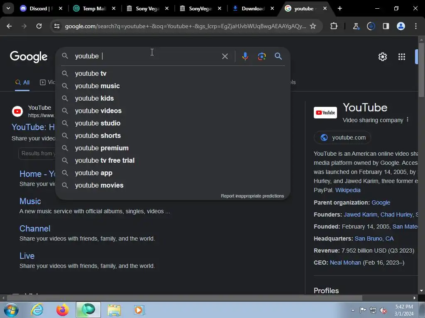Open the tab search dropdown arrow
The image size is (425, 318).
[8, 8]
